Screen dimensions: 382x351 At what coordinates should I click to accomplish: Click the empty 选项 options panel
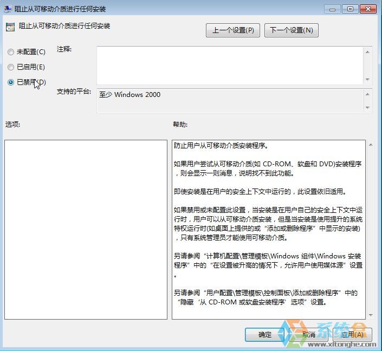pos(86,230)
